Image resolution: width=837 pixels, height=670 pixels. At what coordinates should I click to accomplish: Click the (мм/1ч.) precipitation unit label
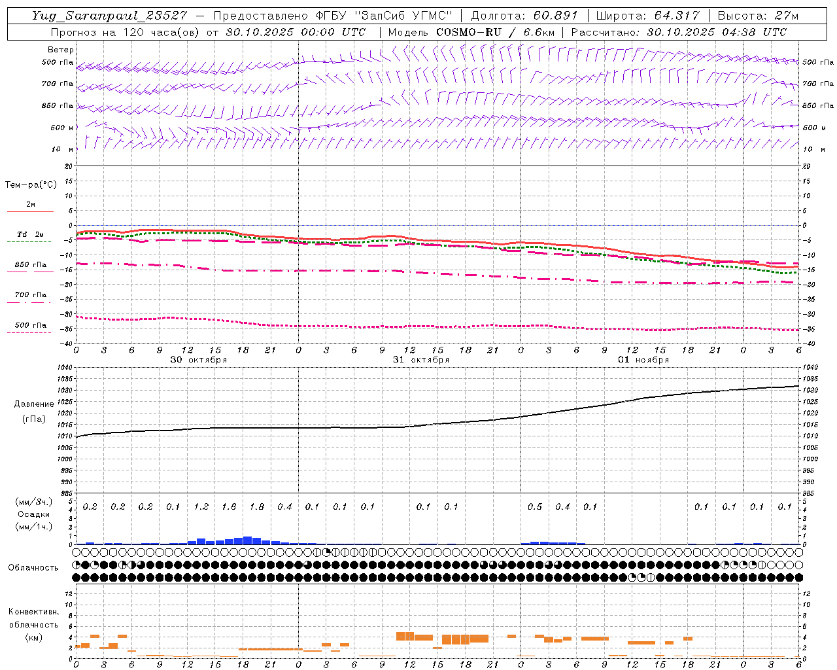(x=34, y=527)
